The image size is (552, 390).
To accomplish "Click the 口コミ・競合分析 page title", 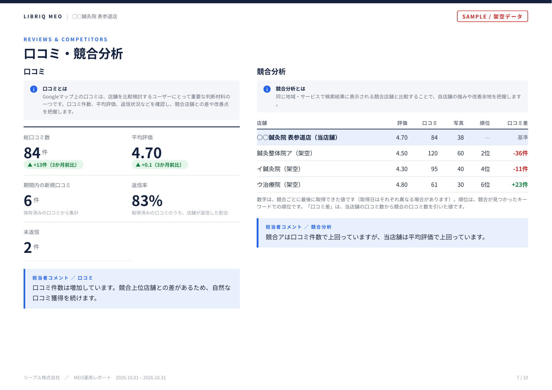I will (73, 53).
